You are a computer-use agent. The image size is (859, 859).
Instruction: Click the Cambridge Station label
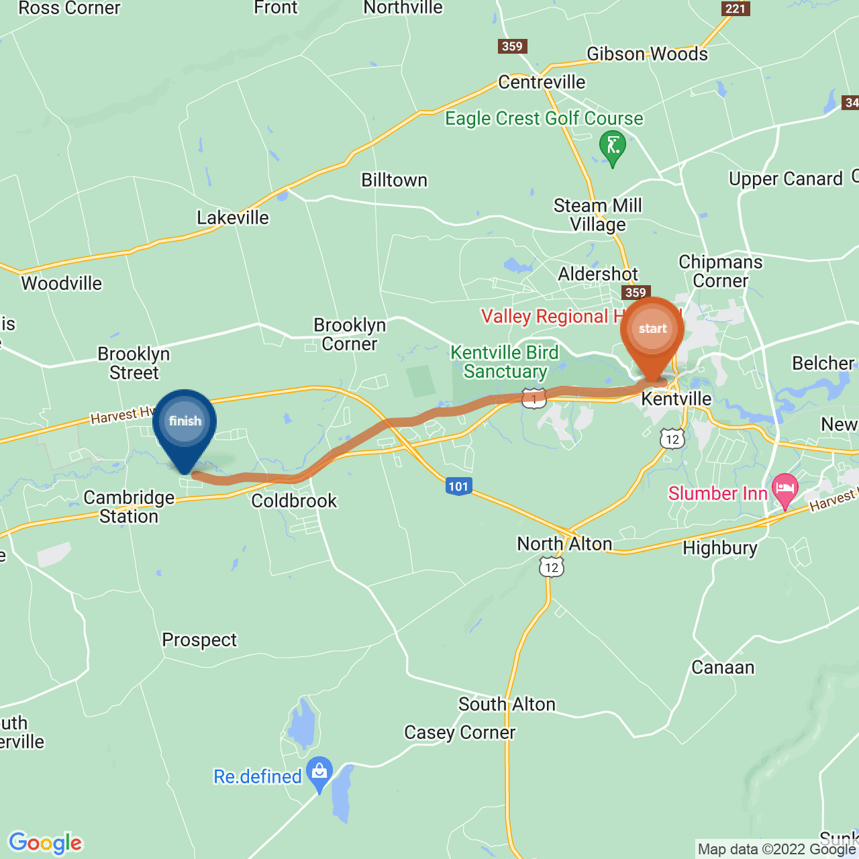click(129, 507)
